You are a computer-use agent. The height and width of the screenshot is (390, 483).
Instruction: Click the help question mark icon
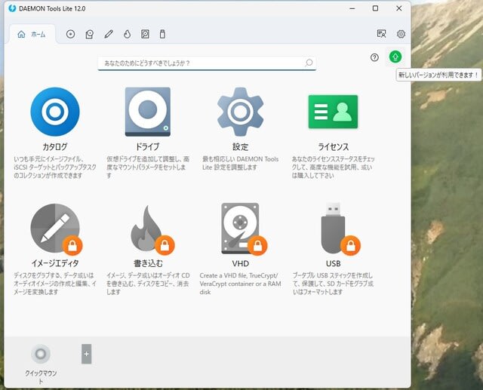374,57
